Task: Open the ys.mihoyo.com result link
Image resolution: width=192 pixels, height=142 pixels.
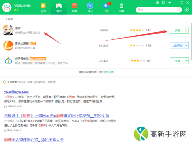Action: (x=17, y=92)
